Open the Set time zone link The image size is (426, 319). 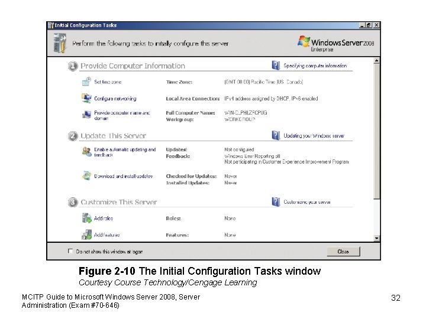pos(108,82)
